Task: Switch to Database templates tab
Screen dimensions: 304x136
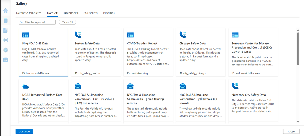Action: (x=29, y=13)
